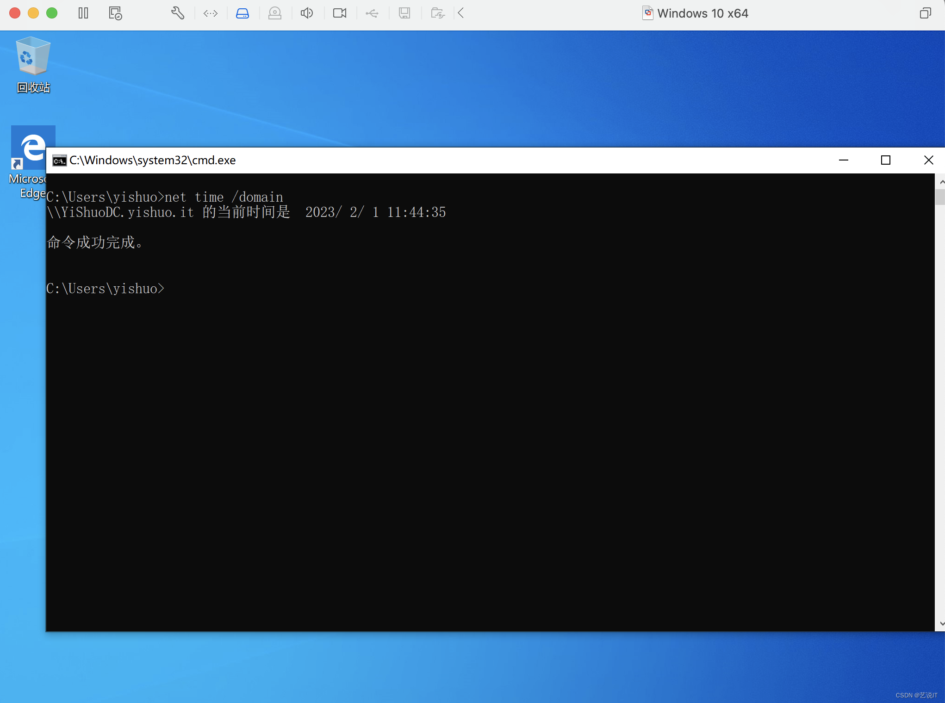Click the CD/DVD drive icon

pyautogui.click(x=275, y=13)
